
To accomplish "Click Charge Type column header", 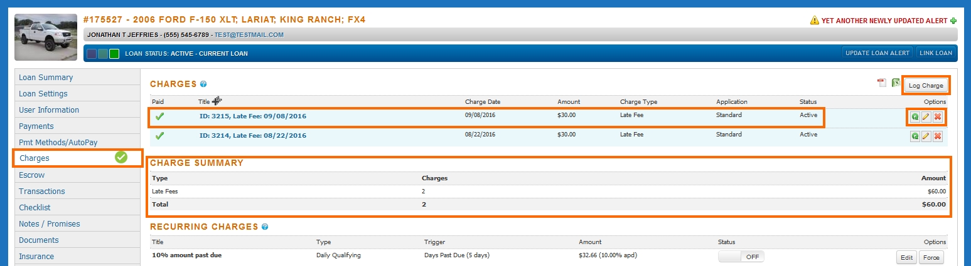I will pyautogui.click(x=638, y=101).
